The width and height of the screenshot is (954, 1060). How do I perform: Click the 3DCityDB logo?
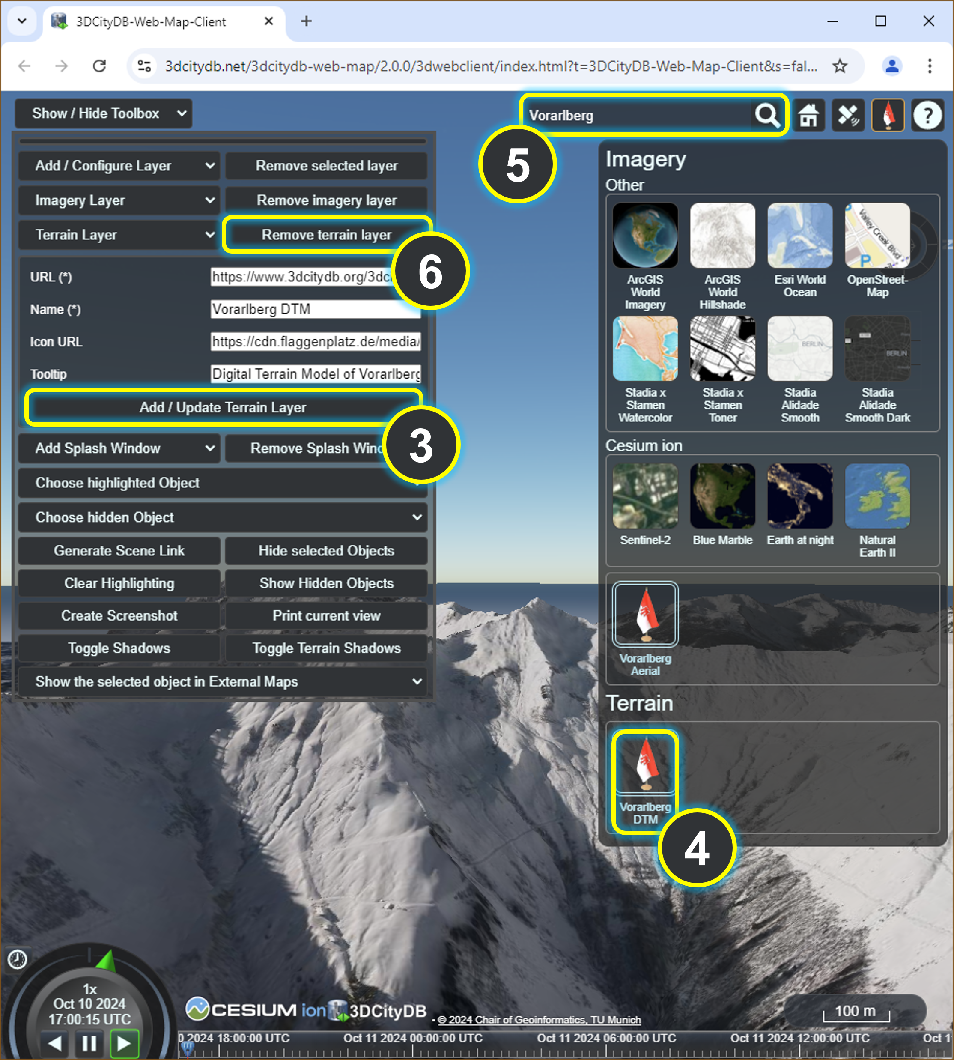point(377,1011)
